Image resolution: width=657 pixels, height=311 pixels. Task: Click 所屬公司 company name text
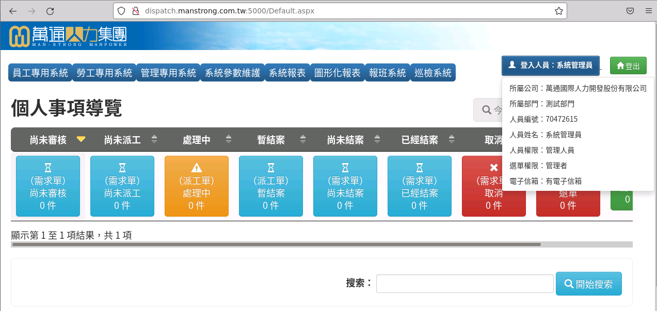(578, 88)
